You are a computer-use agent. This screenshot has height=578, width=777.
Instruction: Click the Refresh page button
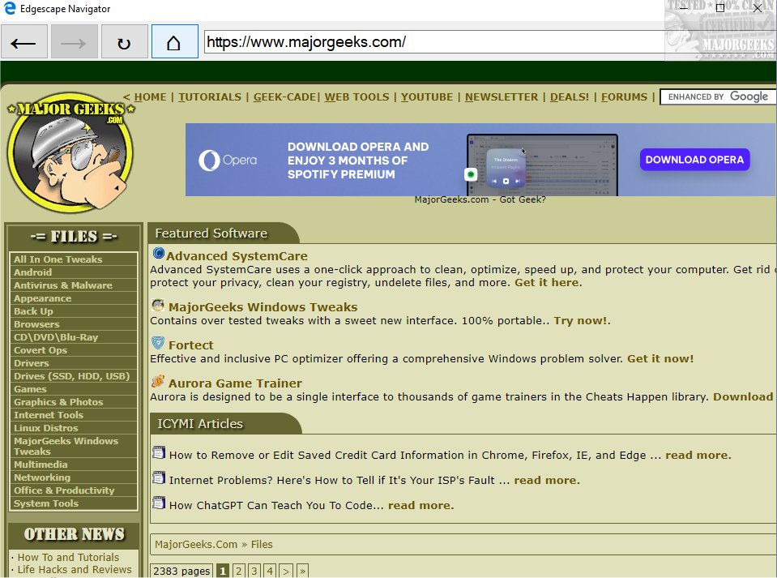[x=124, y=42]
